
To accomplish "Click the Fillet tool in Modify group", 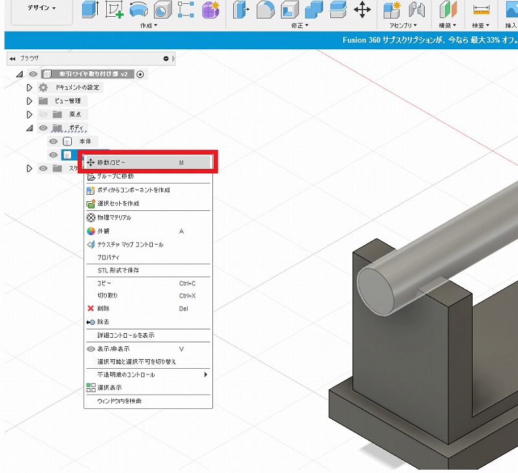I will 264,9.
